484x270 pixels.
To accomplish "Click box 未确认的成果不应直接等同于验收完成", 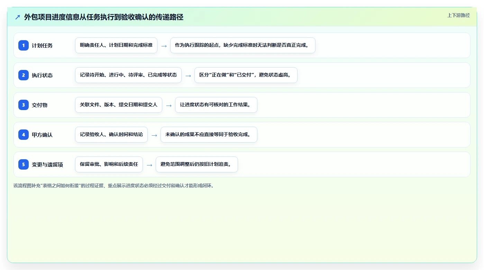I will click(209, 135).
